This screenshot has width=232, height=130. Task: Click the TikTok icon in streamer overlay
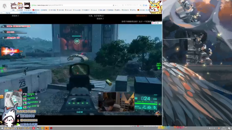point(18,116)
